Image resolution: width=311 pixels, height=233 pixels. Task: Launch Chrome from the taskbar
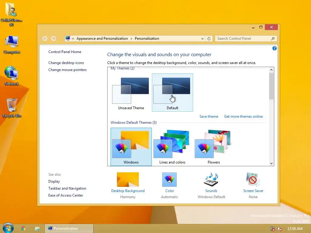coord(23,228)
